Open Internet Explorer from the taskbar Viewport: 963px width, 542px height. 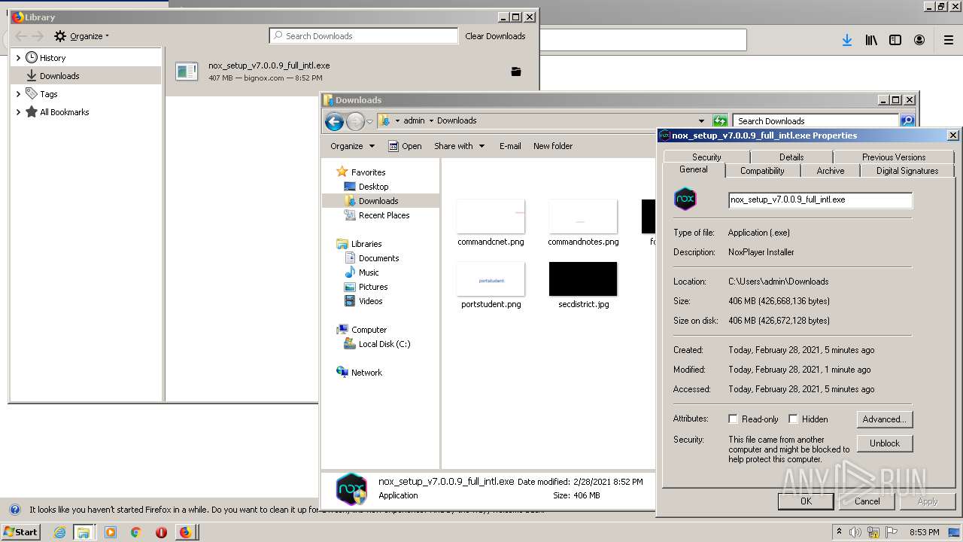click(59, 532)
